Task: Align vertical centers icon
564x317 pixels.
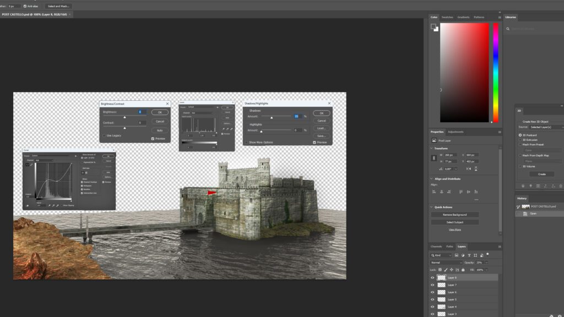Action: pos(468,192)
